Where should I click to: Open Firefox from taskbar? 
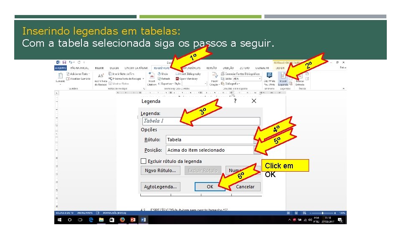point(122,220)
